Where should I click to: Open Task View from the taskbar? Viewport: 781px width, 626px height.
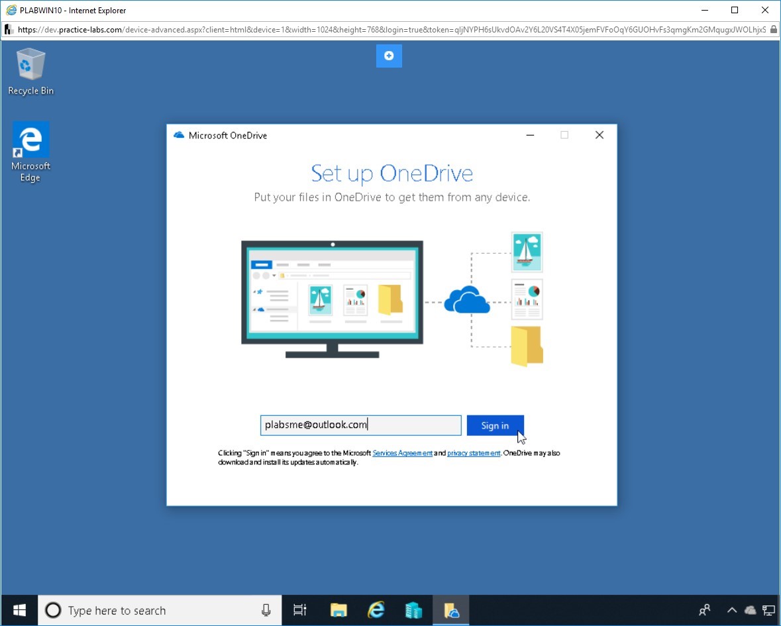pyautogui.click(x=300, y=610)
